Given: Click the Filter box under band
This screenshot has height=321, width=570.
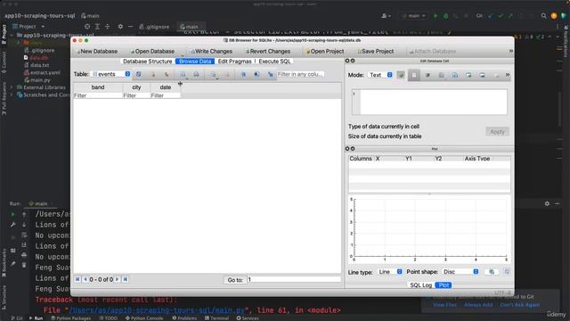Looking at the screenshot, I should [98, 95].
